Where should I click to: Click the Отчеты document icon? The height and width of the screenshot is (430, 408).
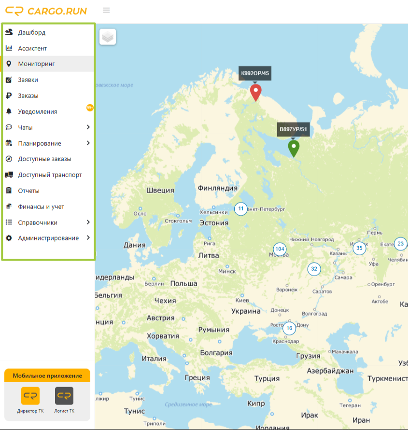(x=9, y=190)
